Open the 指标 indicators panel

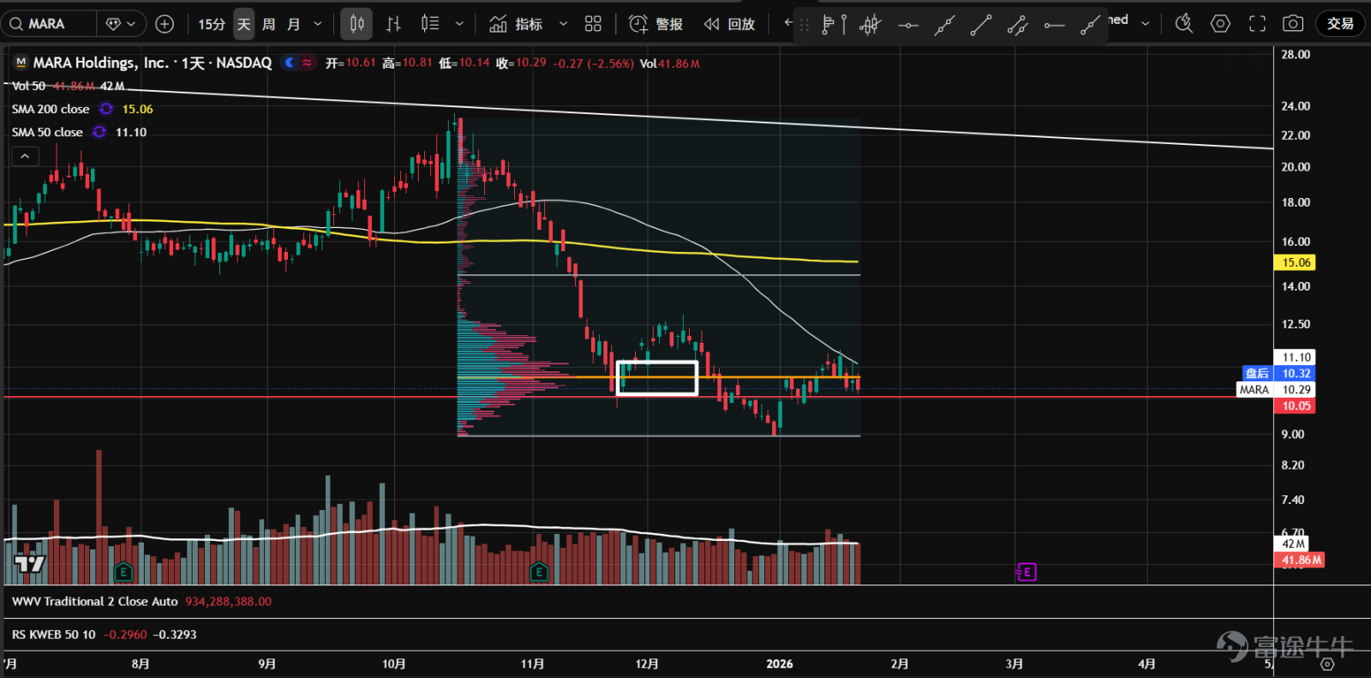point(516,24)
